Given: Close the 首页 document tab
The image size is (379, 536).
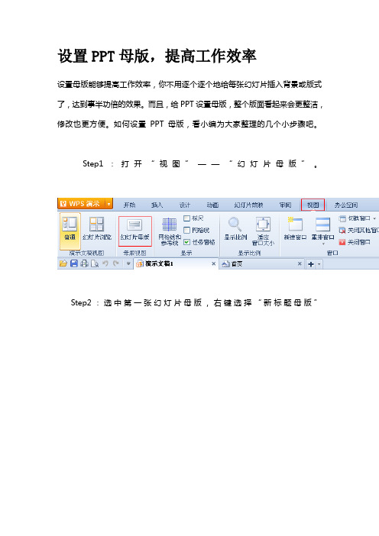Looking at the screenshot, I should (300, 263).
